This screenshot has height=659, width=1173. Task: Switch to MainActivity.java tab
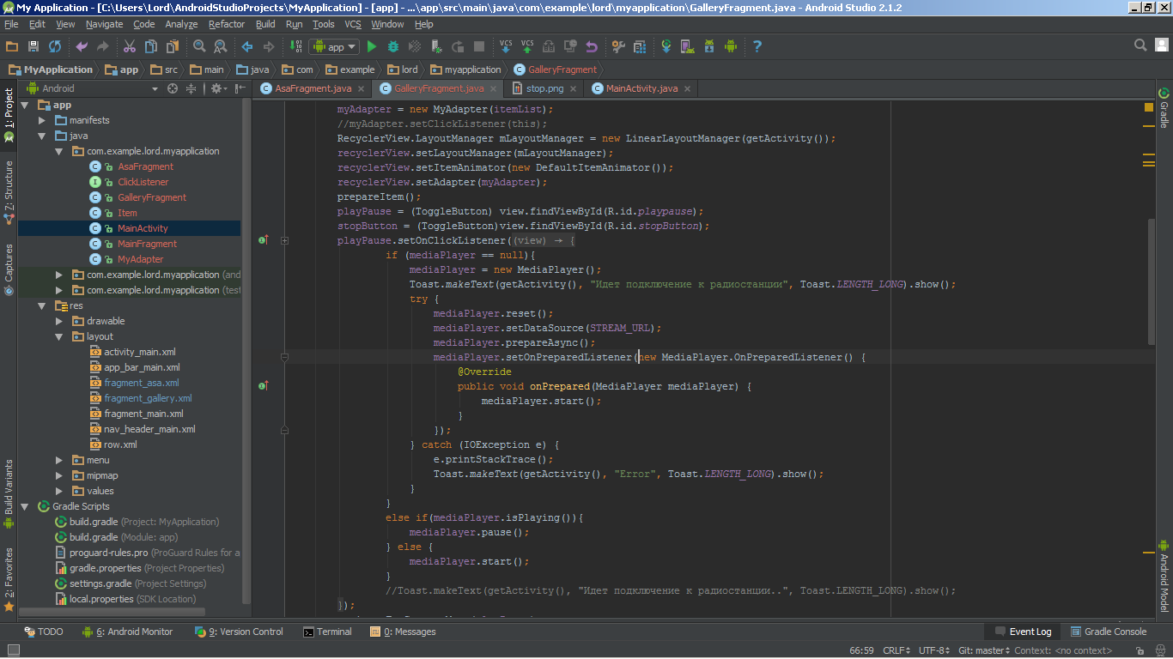pyautogui.click(x=641, y=88)
